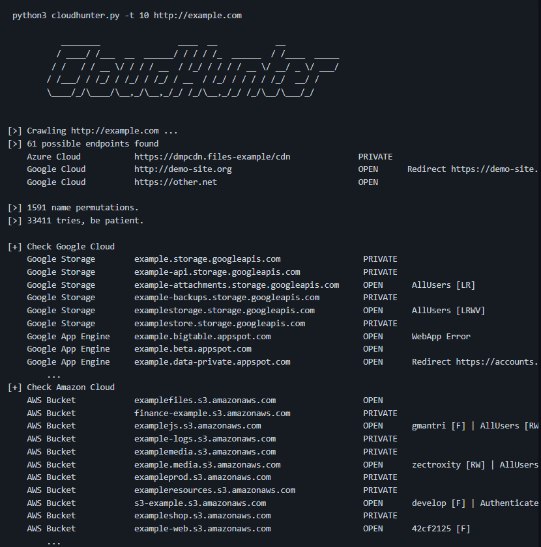
Task: Click the text 'Crawling http://example.com ...'
Action: [x=102, y=131]
